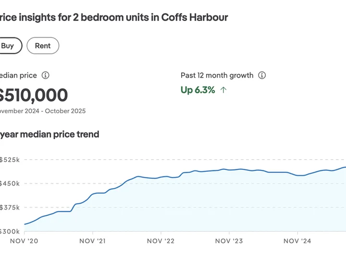Click the NOV '24 axis label

pos(297,241)
